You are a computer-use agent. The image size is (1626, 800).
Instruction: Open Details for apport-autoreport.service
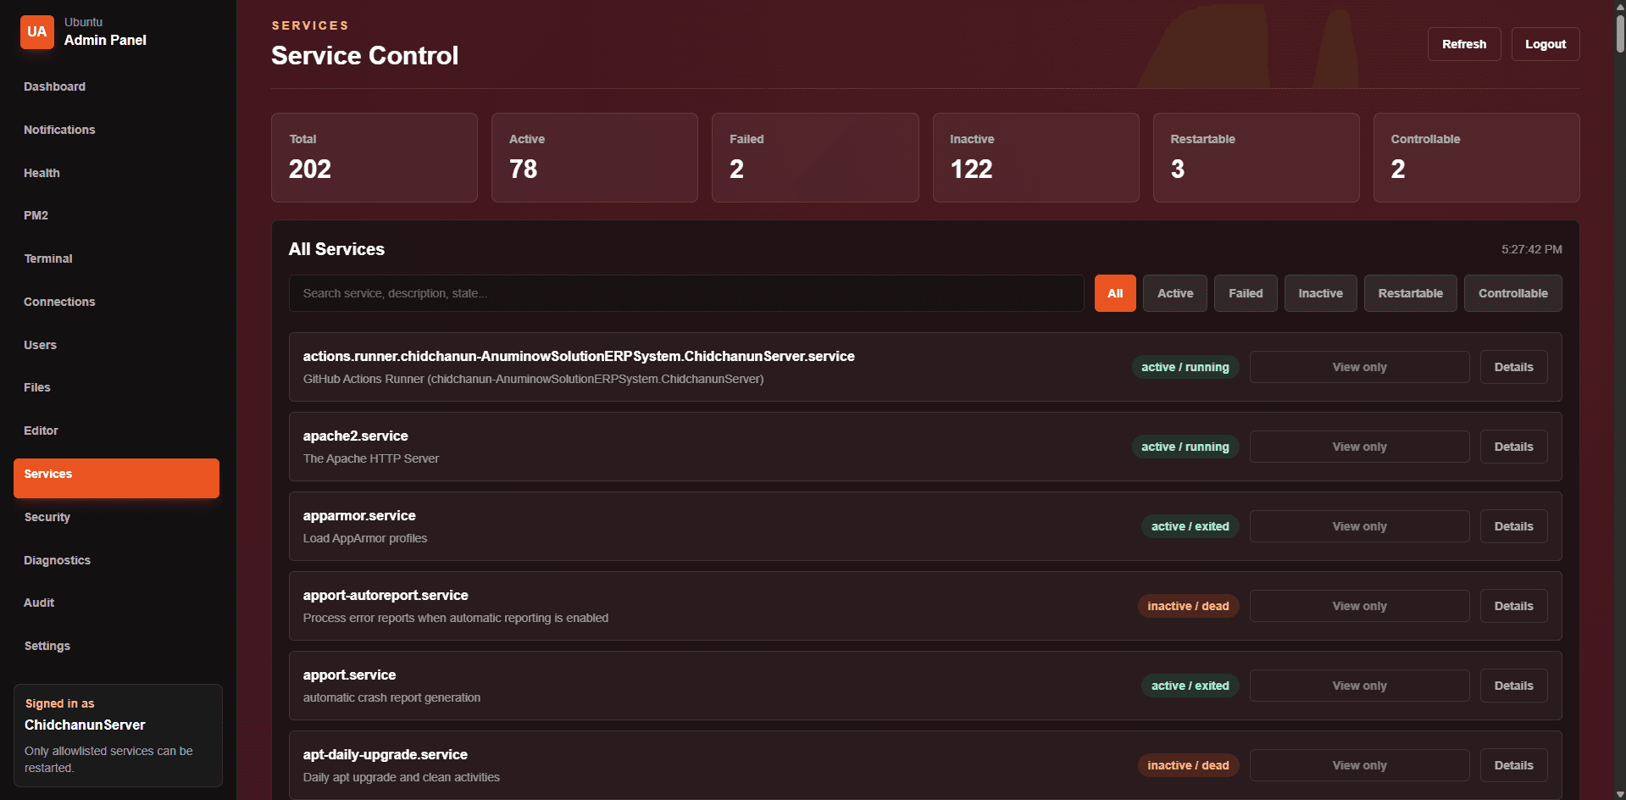pos(1513,606)
